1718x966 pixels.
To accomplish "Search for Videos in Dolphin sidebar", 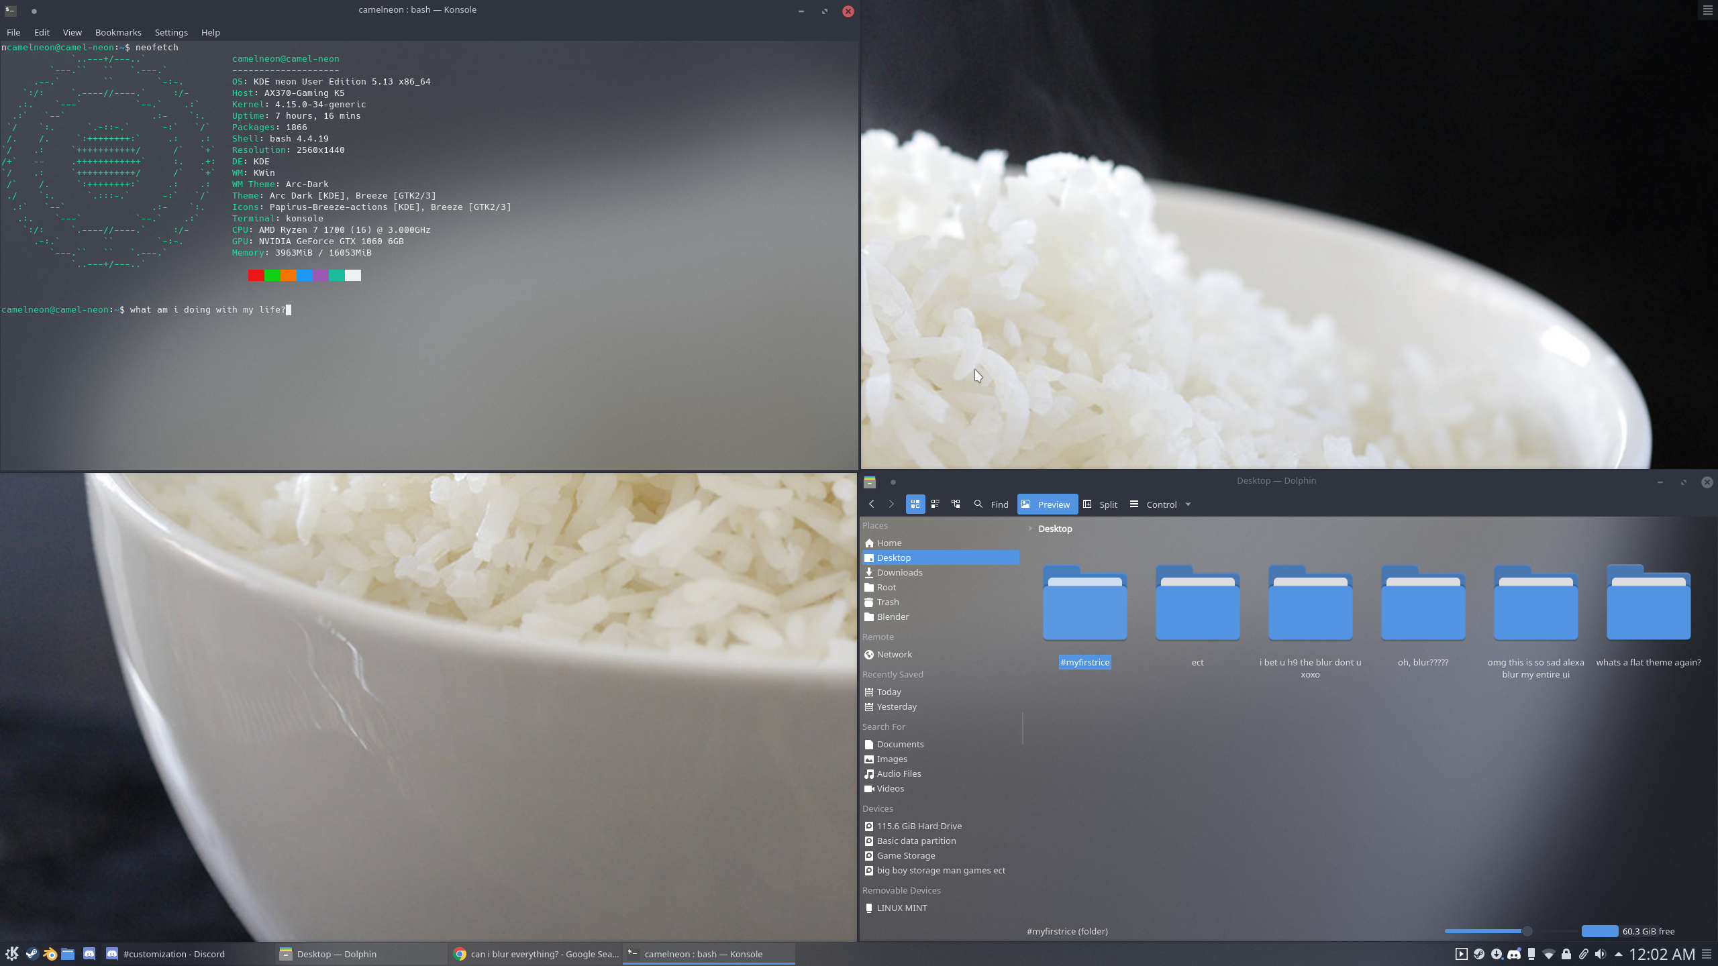I will [x=940, y=788].
